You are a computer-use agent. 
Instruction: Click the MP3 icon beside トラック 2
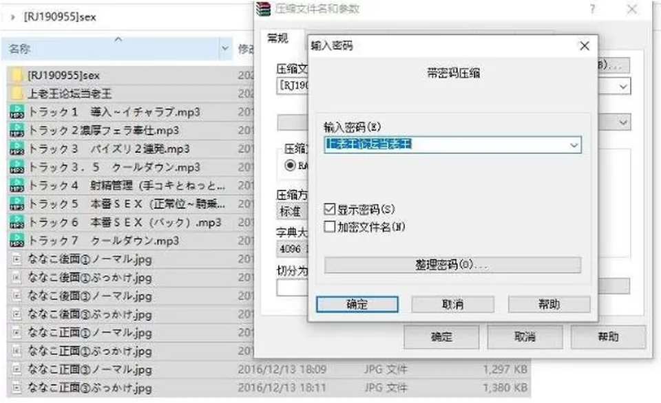pyautogui.click(x=17, y=131)
